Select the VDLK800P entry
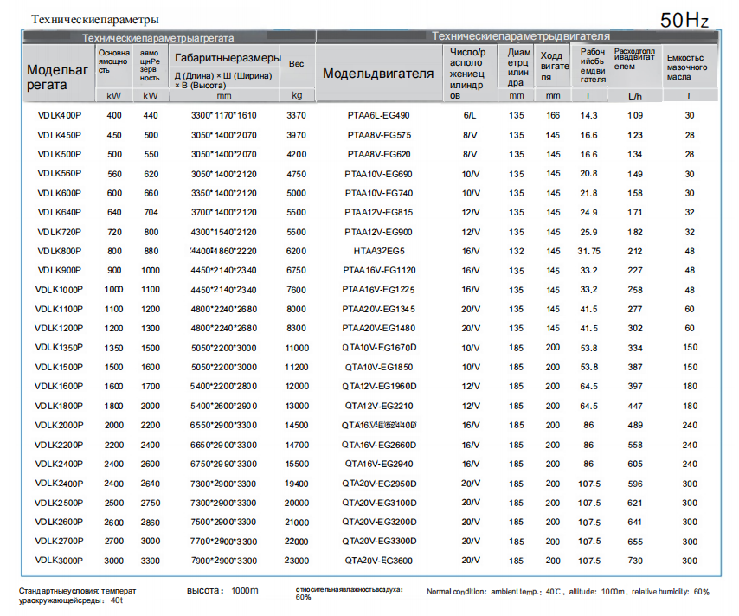This screenshot has width=739, height=616. tap(60, 251)
